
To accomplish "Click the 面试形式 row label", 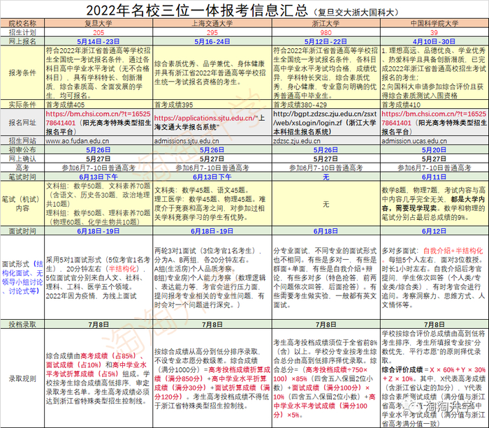I will tap(22, 277).
